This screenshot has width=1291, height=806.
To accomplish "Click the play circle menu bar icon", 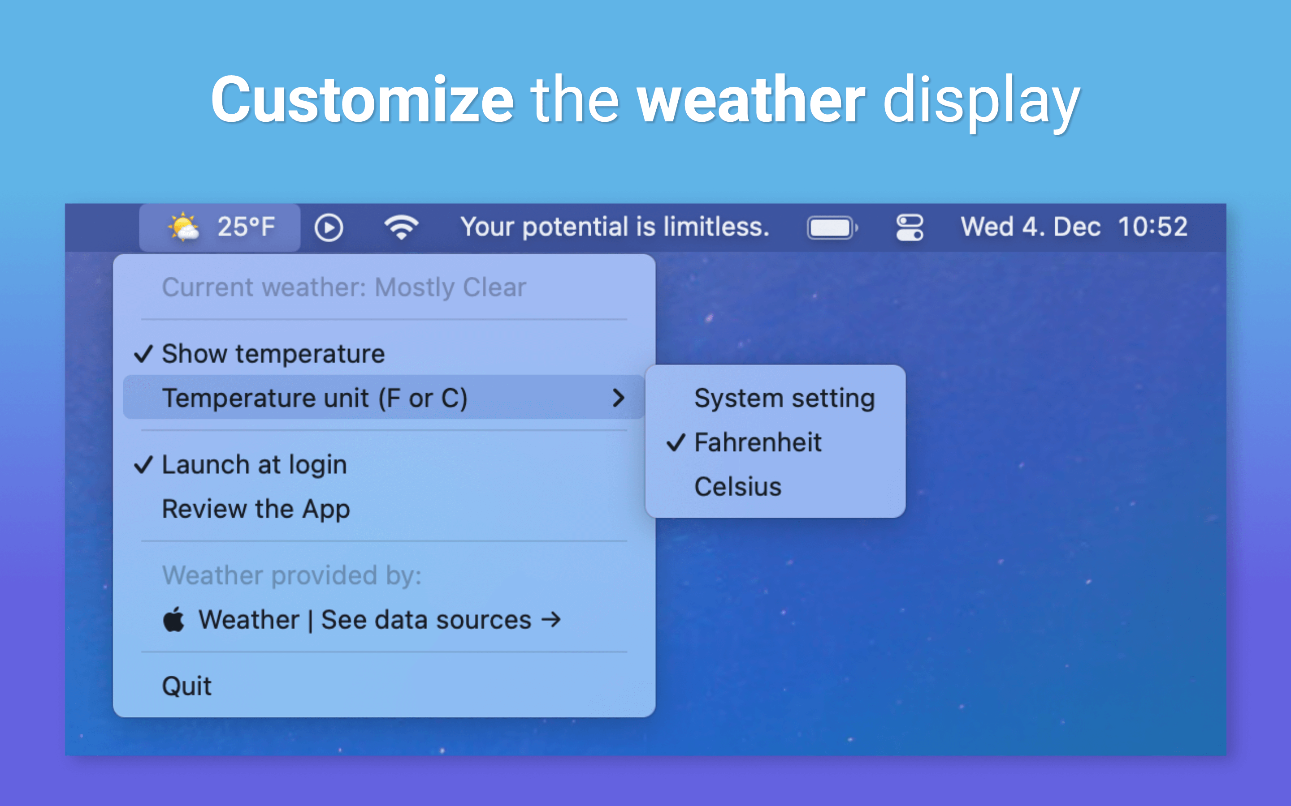I will [328, 228].
